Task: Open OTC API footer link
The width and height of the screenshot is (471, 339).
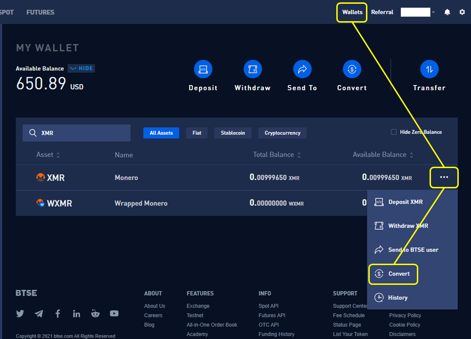Action: click(268, 325)
